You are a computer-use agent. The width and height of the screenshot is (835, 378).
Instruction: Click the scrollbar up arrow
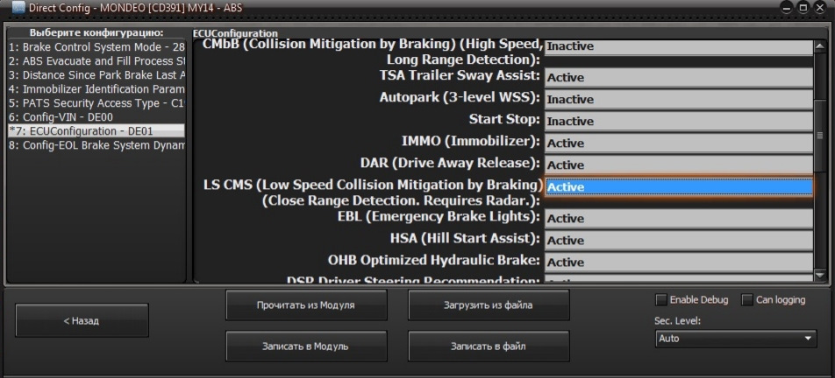point(821,46)
